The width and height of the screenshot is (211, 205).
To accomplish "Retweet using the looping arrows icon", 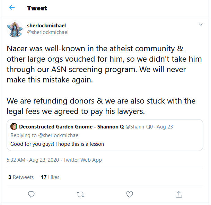I will click(x=80, y=195).
